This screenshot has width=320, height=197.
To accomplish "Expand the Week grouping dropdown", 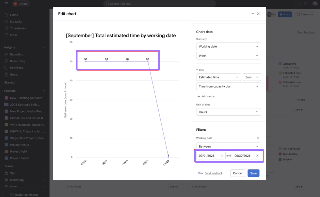I will pyautogui.click(x=228, y=56).
